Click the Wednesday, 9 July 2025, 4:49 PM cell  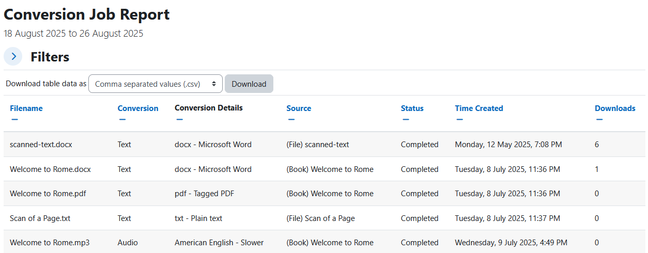click(511, 243)
